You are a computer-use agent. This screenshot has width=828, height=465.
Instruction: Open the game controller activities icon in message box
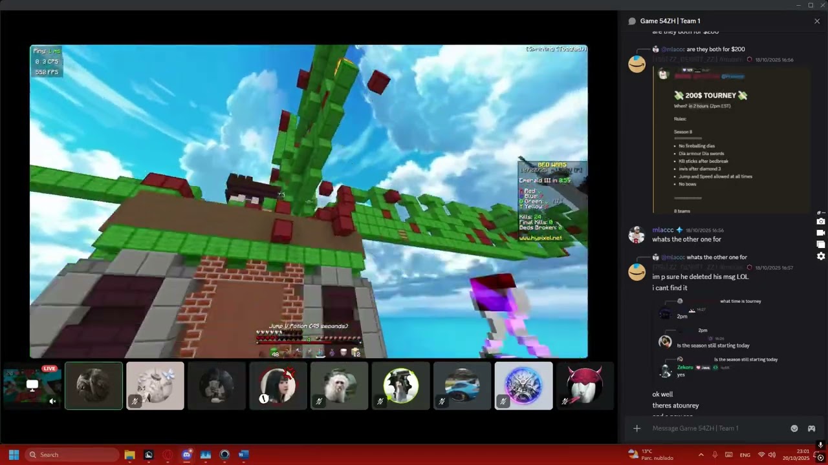point(811,428)
